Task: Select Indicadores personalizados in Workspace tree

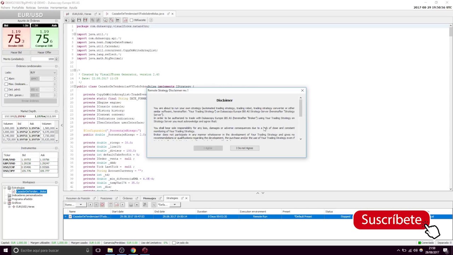Action: click(x=27, y=195)
